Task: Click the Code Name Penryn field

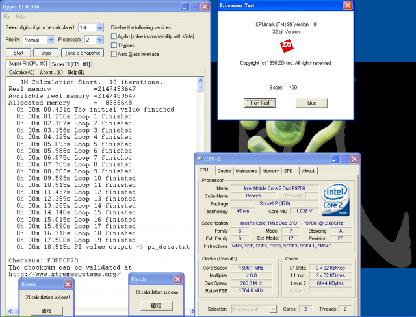Action: click(x=253, y=196)
